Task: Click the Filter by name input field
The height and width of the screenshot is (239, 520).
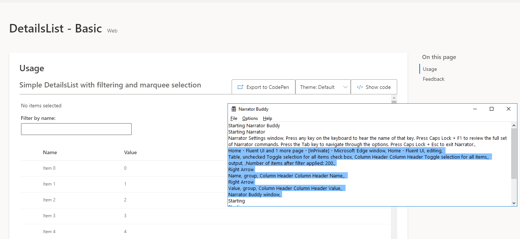Action: pyautogui.click(x=76, y=129)
